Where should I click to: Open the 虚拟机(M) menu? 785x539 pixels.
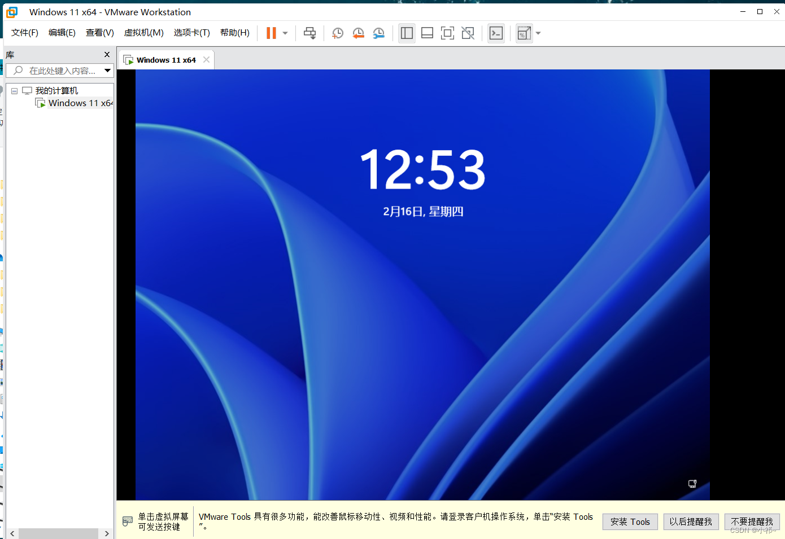(x=144, y=33)
